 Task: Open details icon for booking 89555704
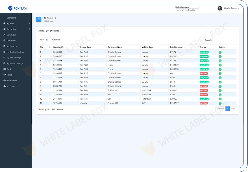pos(220,82)
